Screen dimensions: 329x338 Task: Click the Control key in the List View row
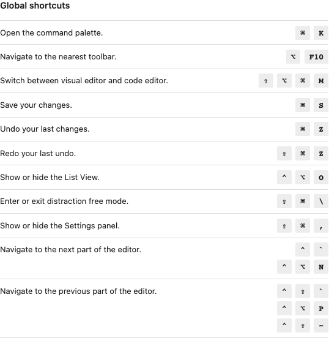point(284,177)
